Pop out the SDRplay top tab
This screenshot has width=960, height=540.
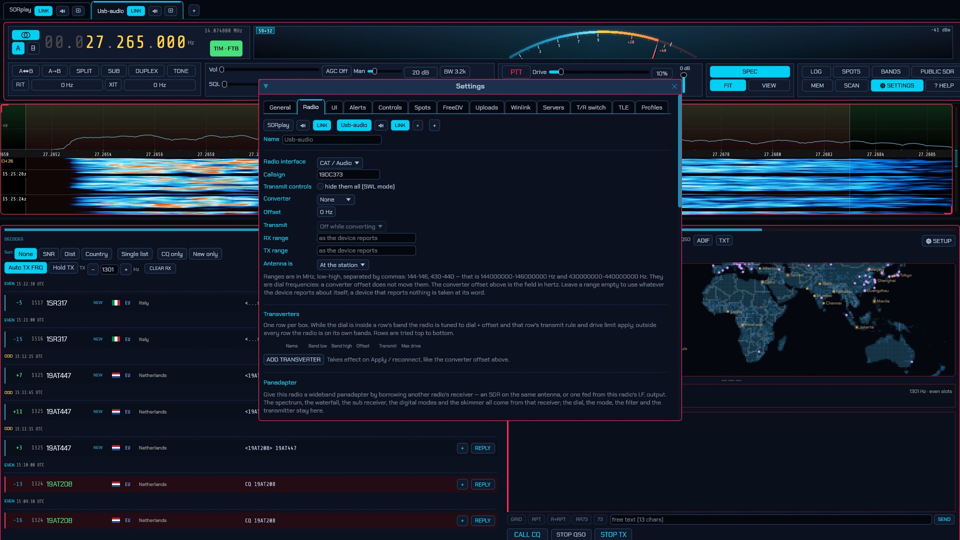(x=78, y=10)
